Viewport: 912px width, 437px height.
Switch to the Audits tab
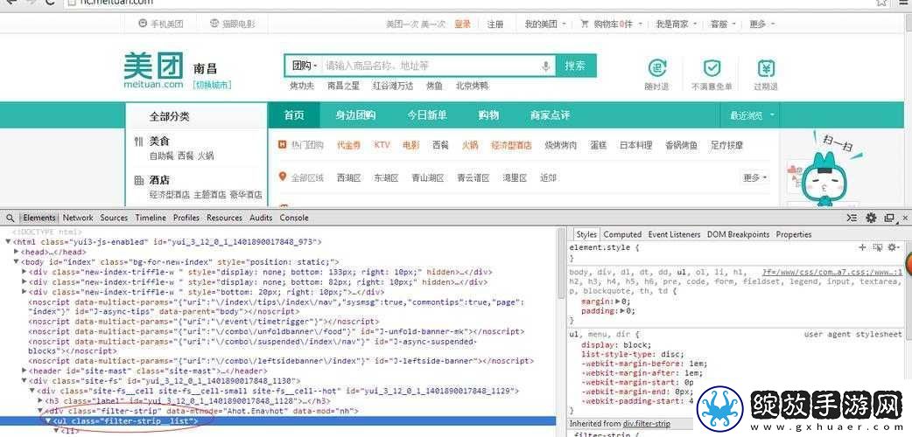pos(261,218)
